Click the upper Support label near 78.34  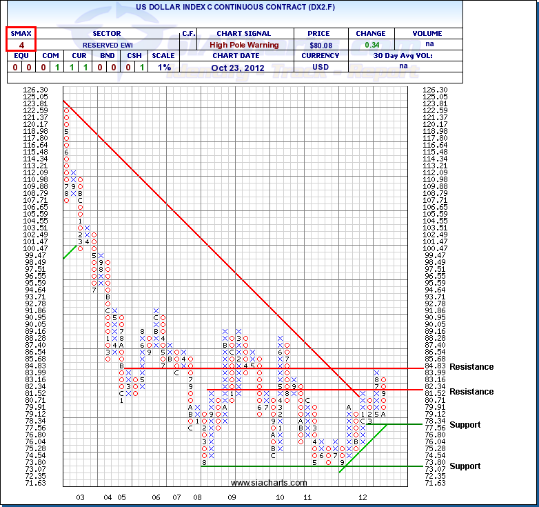click(x=465, y=425)
